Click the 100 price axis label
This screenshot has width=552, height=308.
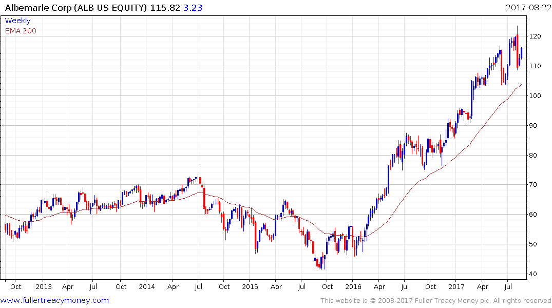[x=535, y=96]
